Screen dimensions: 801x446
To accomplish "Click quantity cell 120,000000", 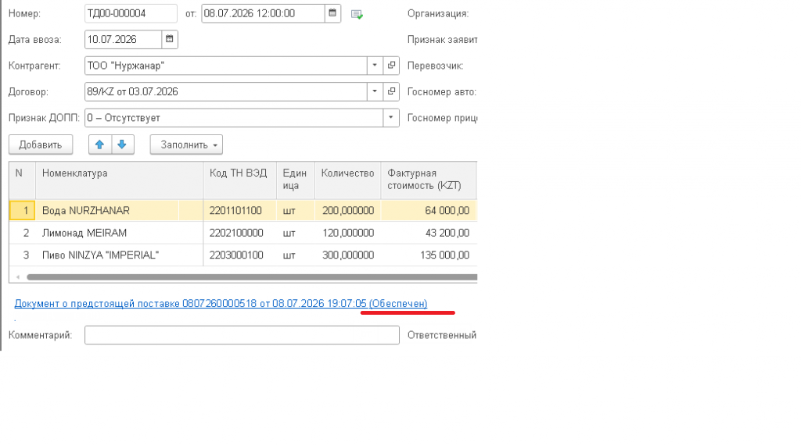I will tap(348, 233).
